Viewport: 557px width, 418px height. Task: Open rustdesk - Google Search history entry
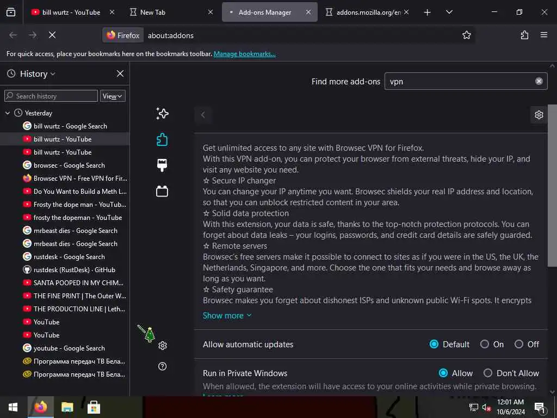point(65,257)
